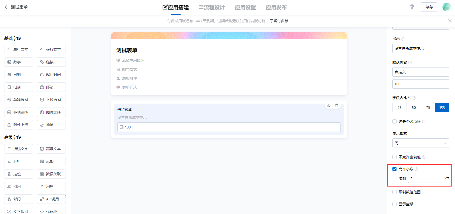The height and width of the screenshot is (214, 455).
Task: Add a 定位 location field
Action: click(19, 174)
